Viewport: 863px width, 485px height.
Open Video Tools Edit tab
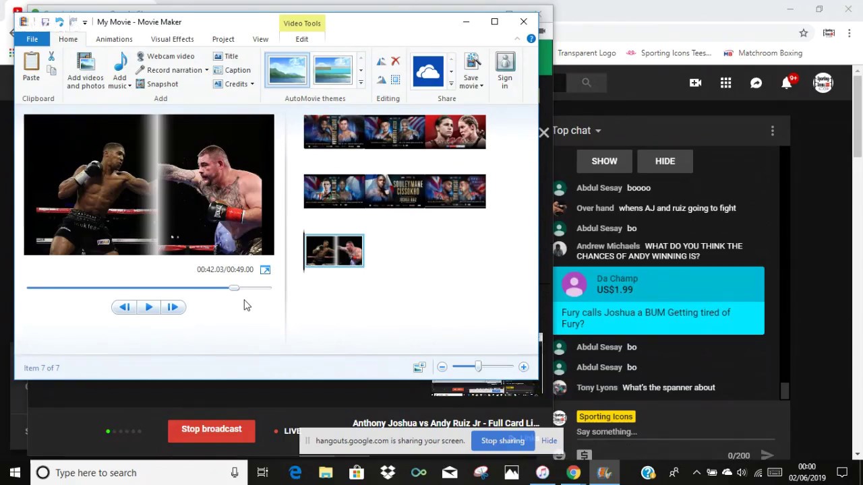(301, 39)
